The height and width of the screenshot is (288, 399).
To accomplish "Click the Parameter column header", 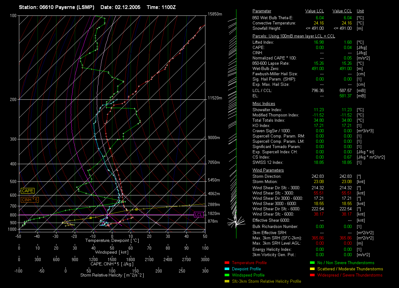I will tap(262, 11).
